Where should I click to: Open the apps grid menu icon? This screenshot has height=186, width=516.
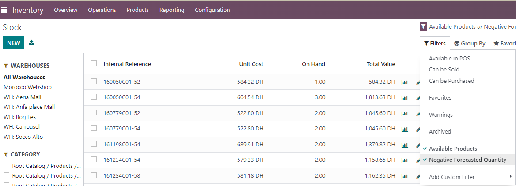pyautogui.click(x=4, y=10)
